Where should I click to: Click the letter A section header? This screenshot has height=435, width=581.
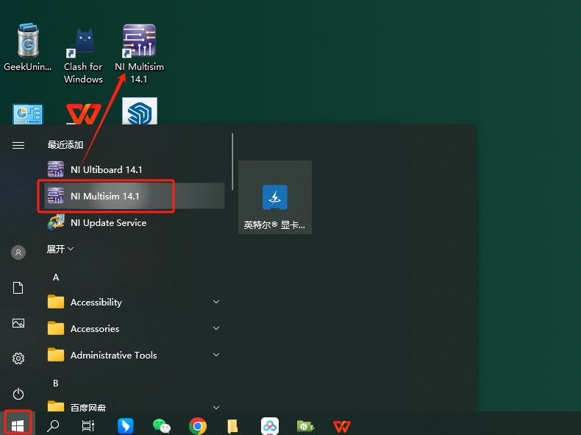(56, 277)
